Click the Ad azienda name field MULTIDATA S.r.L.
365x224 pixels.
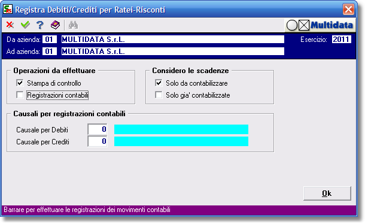point(173,52)
